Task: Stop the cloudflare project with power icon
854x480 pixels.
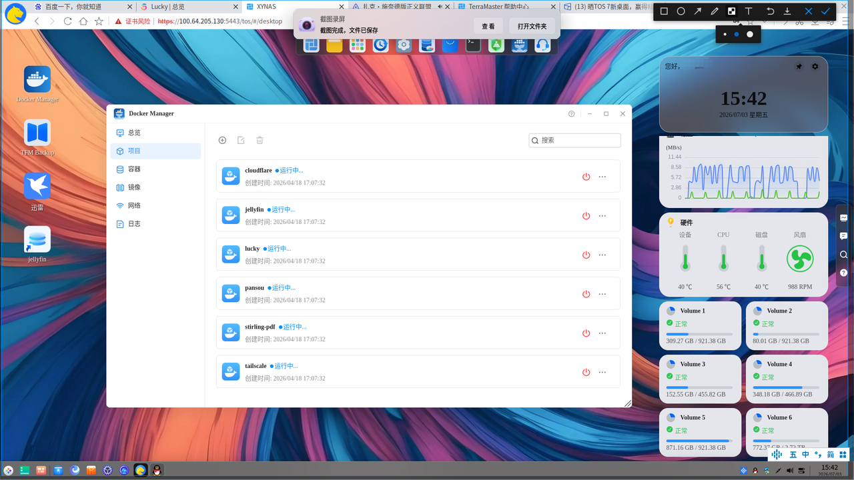Action: click(586, 177)
